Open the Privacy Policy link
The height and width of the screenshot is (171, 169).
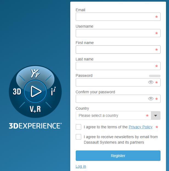pyautogui.click(x=140, y=127)
